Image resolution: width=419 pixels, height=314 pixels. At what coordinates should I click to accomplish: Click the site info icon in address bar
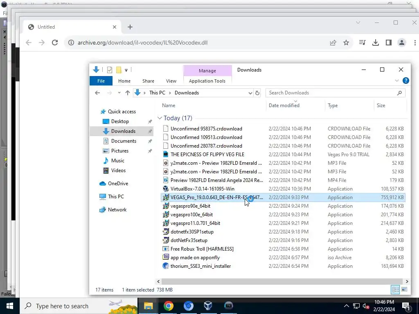[71, 43]
